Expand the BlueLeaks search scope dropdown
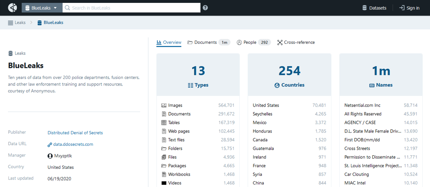 [x=41, y=8]
